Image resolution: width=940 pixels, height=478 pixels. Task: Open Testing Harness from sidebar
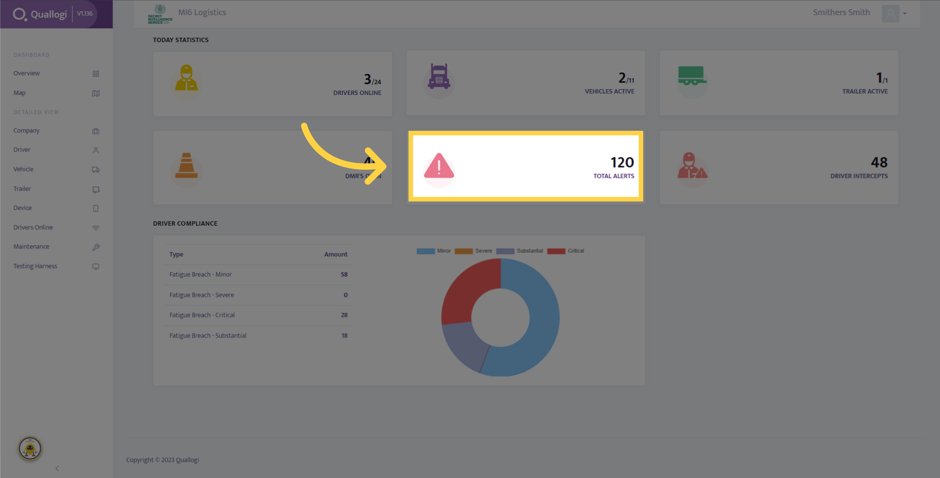click(x=35, y=266)
